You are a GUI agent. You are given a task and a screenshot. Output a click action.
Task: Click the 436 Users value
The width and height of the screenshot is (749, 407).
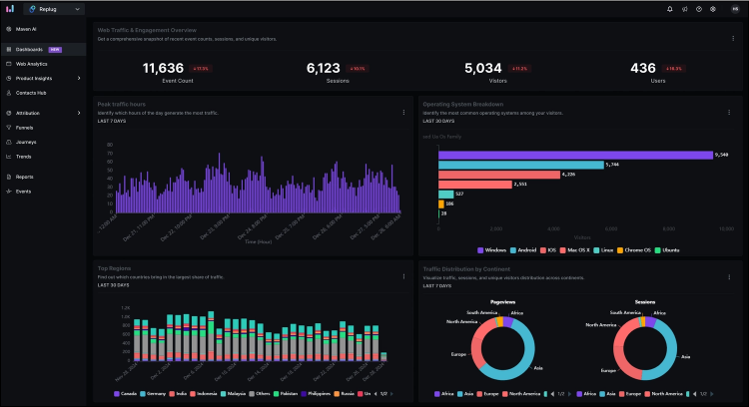[643, 68]
